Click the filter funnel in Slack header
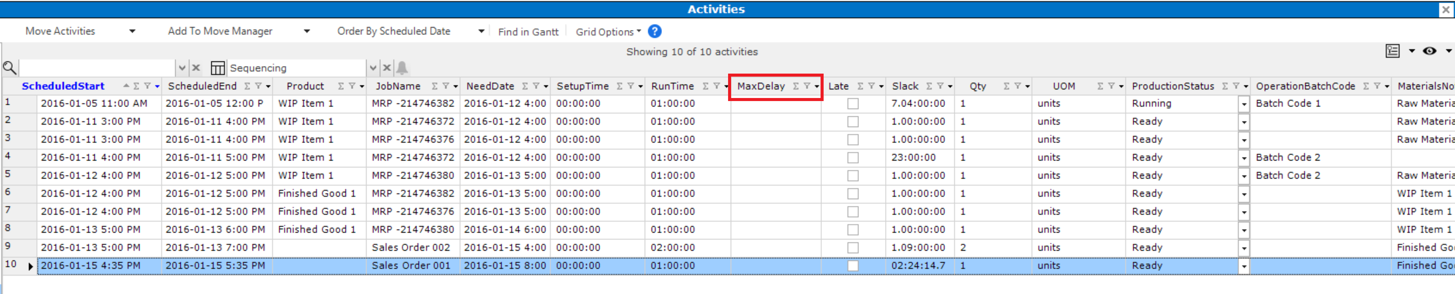1455x294 pixels. 940,87
